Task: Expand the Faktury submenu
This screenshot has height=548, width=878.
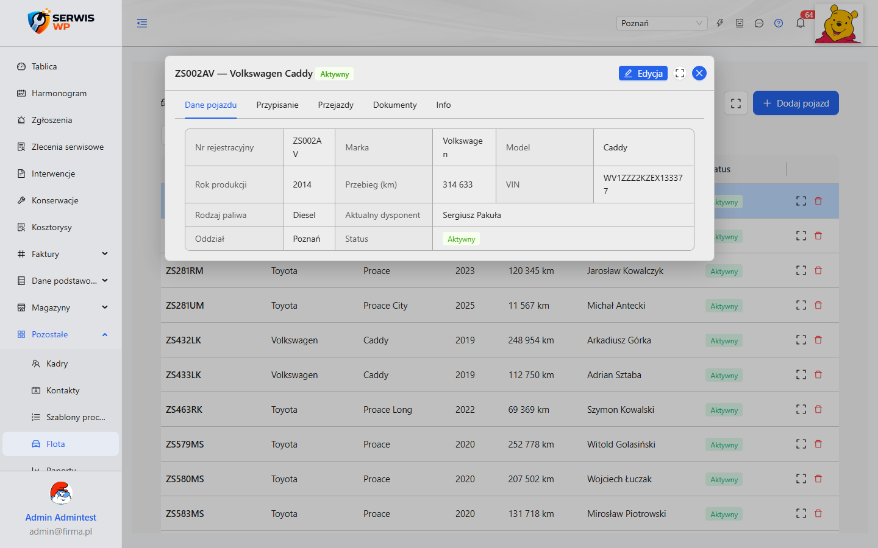Action: point(61,254)
